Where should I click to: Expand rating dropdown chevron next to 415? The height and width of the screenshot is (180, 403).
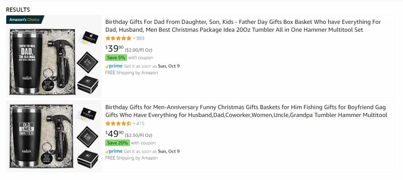(x=134, y=124)
